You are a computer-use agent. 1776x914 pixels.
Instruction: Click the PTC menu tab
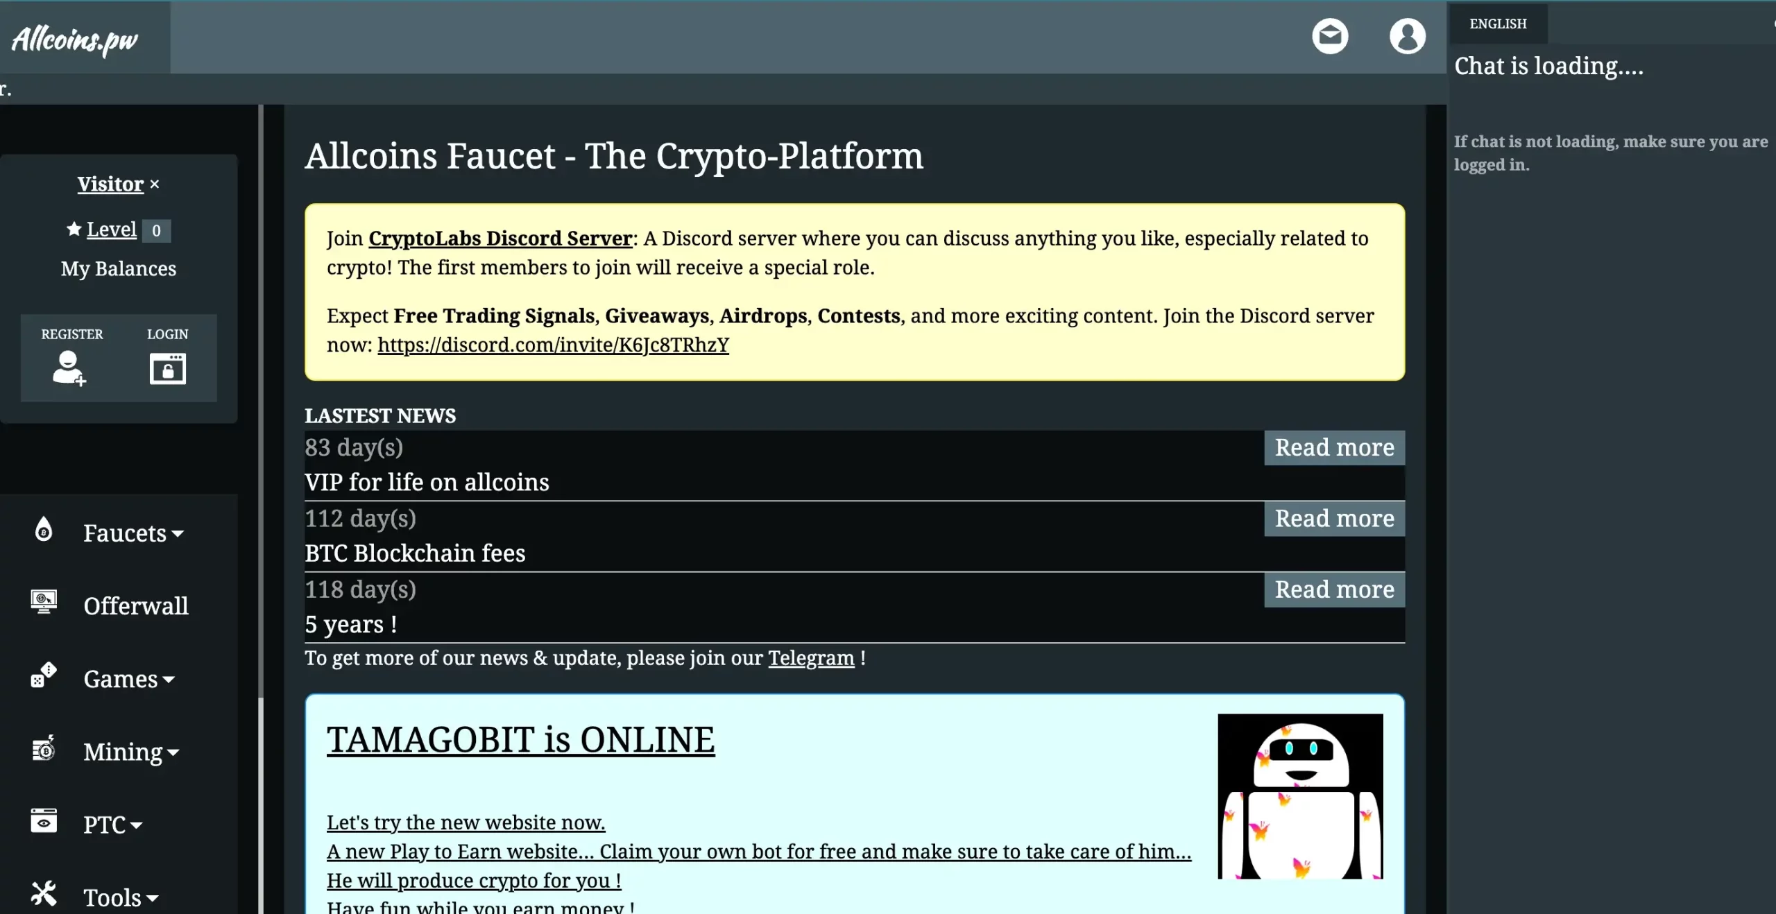coord(114,825)
